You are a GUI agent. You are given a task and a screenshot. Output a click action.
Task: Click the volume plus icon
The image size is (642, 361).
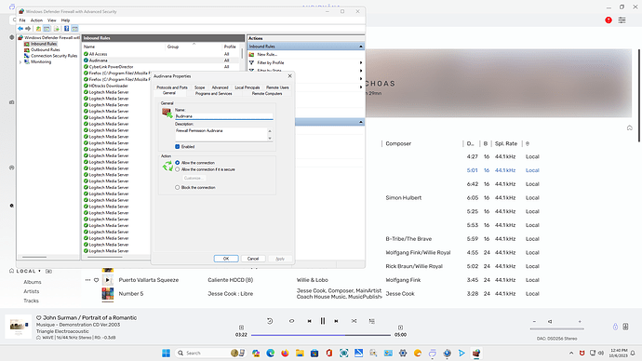[x=580, y=322]
